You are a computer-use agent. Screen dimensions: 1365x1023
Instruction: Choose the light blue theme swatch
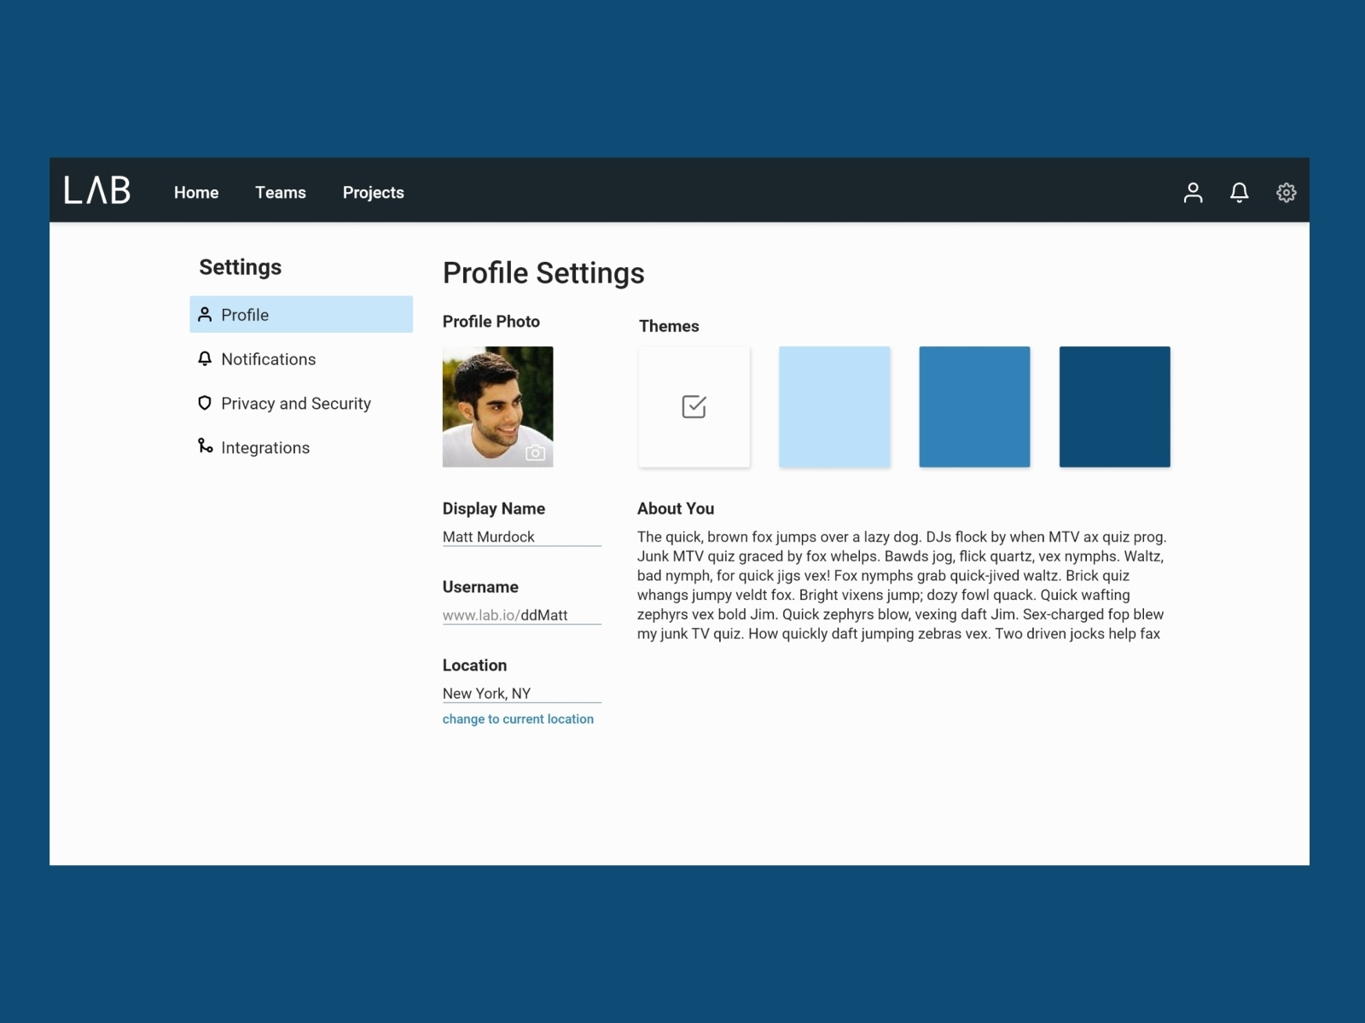click(834, 406)
